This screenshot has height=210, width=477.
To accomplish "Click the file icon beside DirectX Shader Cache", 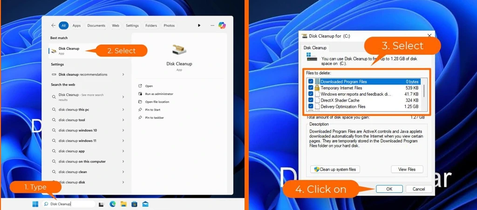I will [x=317, y=100].
